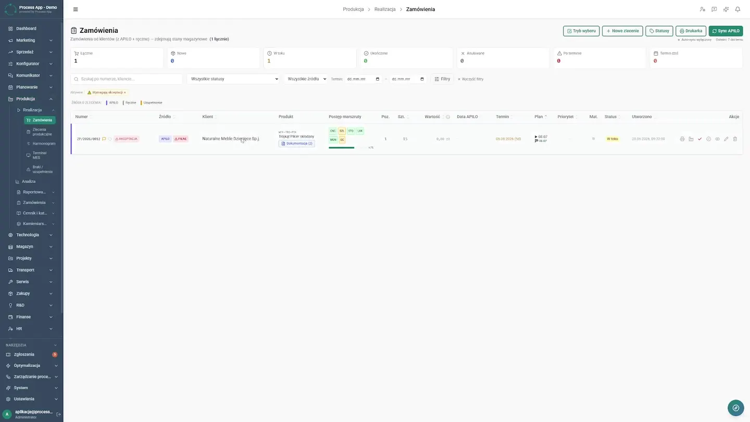The width and height of the screenshot is (750, 422).
Task: Expand the Magazyn sidebar section
Action: click(x=31, y=246)
